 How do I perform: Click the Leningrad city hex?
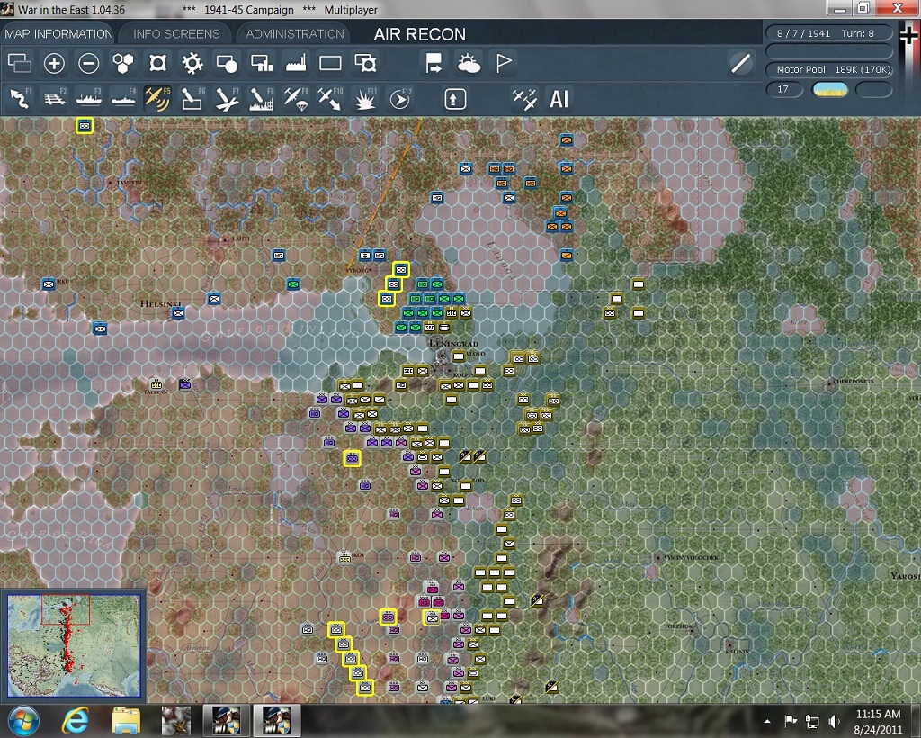442,356
